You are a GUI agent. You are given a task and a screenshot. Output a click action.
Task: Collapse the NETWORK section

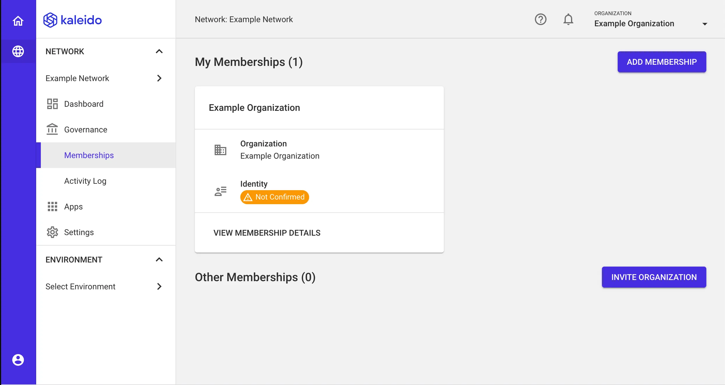[x=159, y=51]
